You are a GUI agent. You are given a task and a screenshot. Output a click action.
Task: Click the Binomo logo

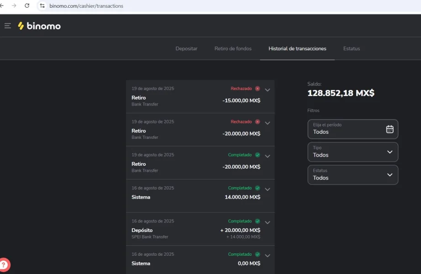[39, 26]
